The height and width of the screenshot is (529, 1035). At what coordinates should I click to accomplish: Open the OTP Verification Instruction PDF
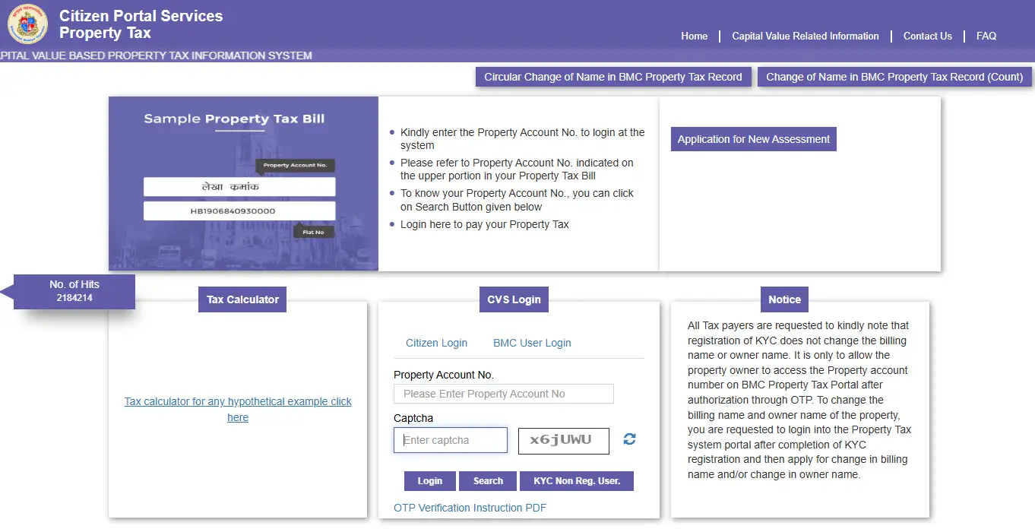(470, 507)
